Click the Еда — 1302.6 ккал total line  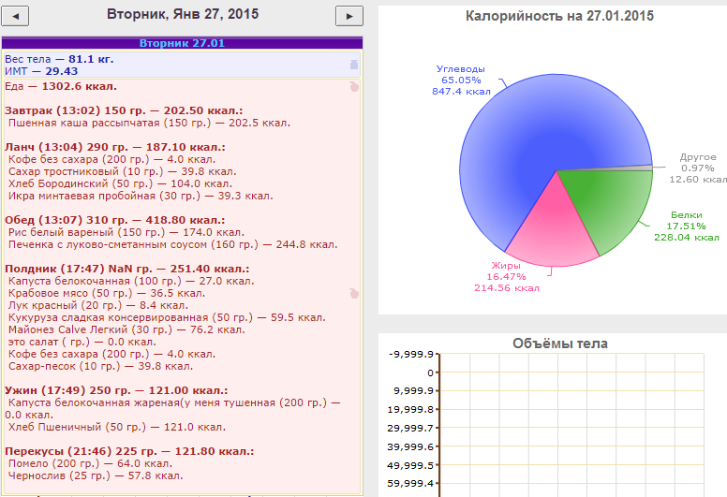61,87
